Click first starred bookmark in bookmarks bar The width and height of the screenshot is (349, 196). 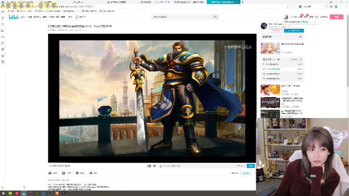[10, 11]
